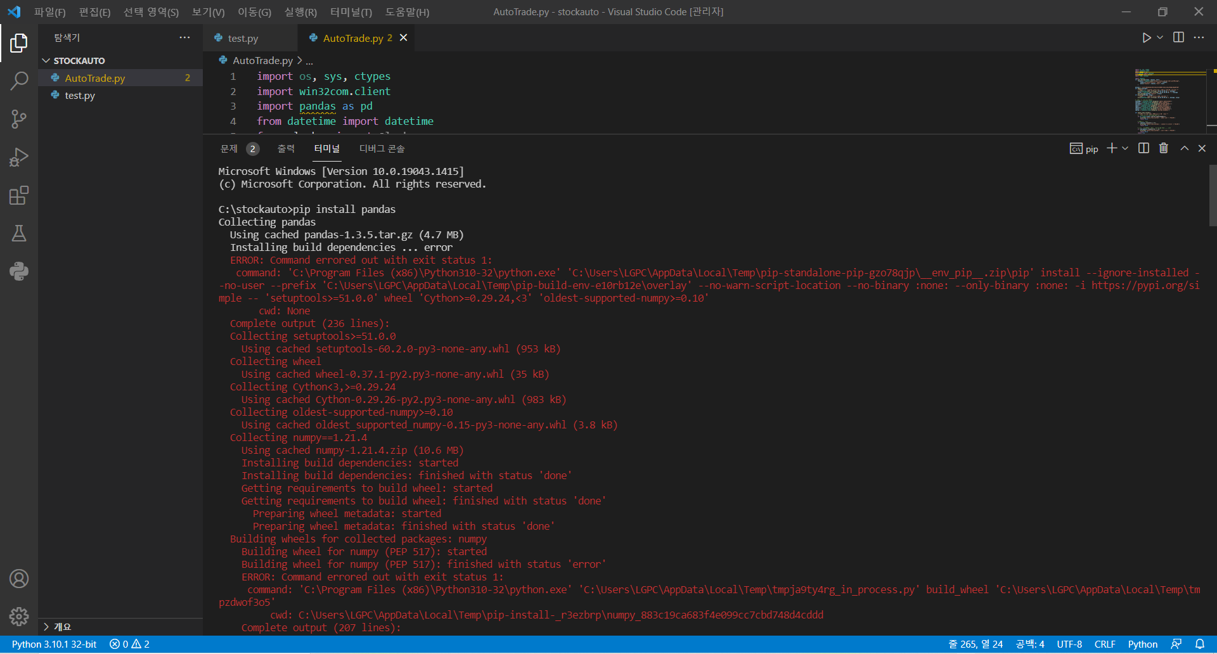Select AutoTrade.py in the explorer tree
This screenshot has height=654, width=1217.
(x=120, y=78)
